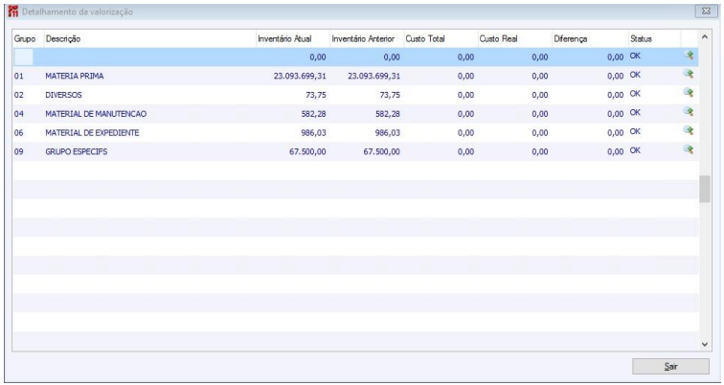This screenshot has width=724, height=385.
Task: Open detail icon for MATERIAL DE MANUTENCAO row
Action: coord(689,112)
